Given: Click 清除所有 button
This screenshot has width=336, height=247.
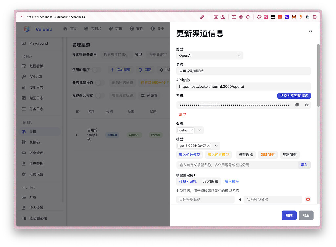Looking at the screenshot, I should 268,155.
